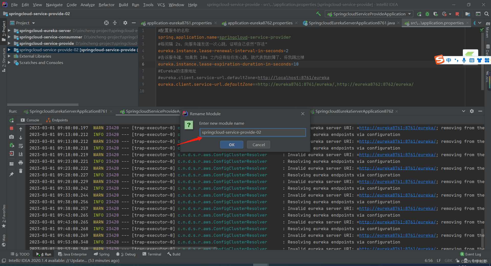Expand springcloud-service-provide module node
Screen dimensions: 491x266
[9, 43]
